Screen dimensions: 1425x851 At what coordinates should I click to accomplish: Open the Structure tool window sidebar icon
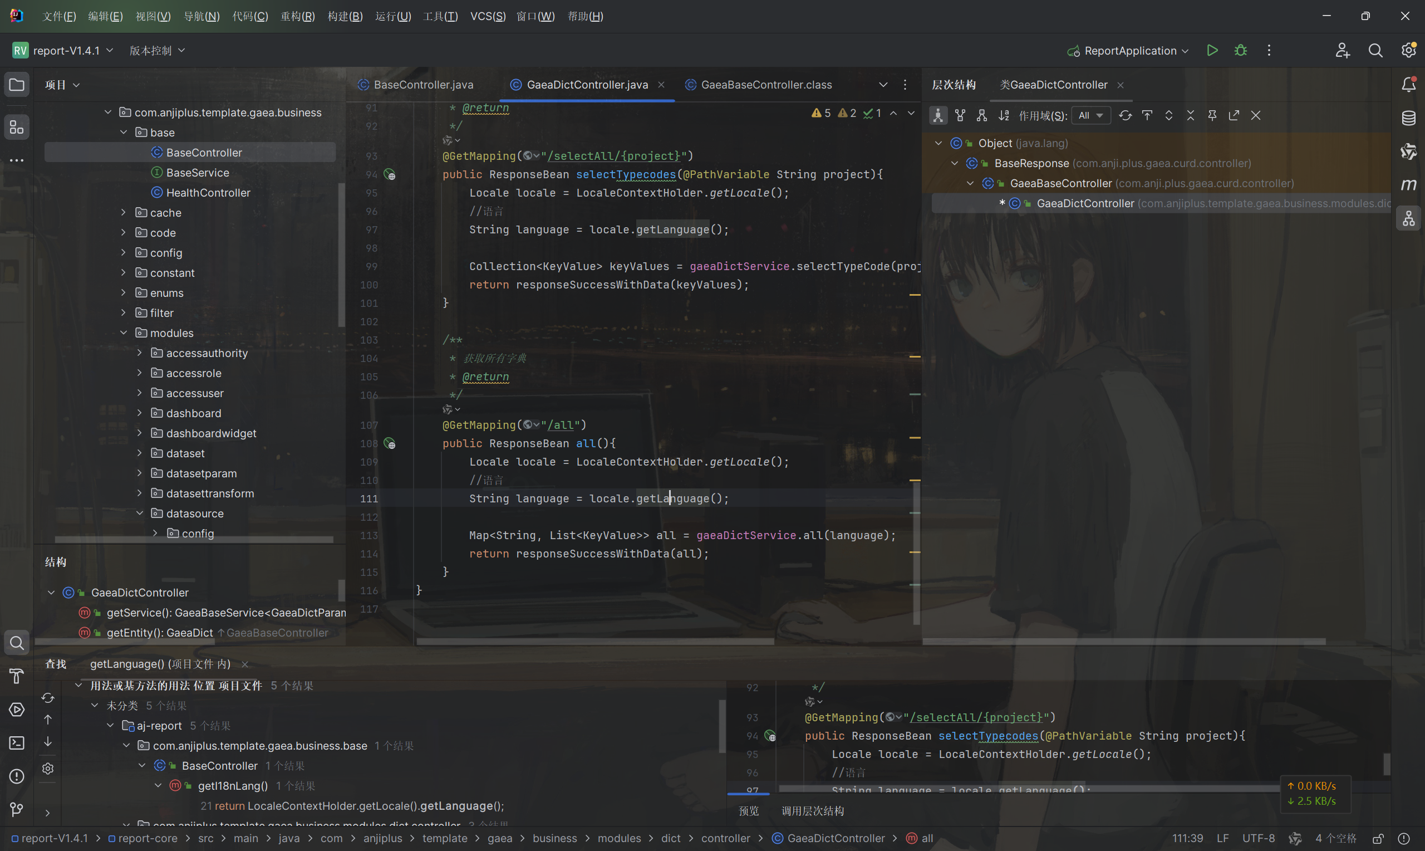pyautogui.click(x=17, y=128)
